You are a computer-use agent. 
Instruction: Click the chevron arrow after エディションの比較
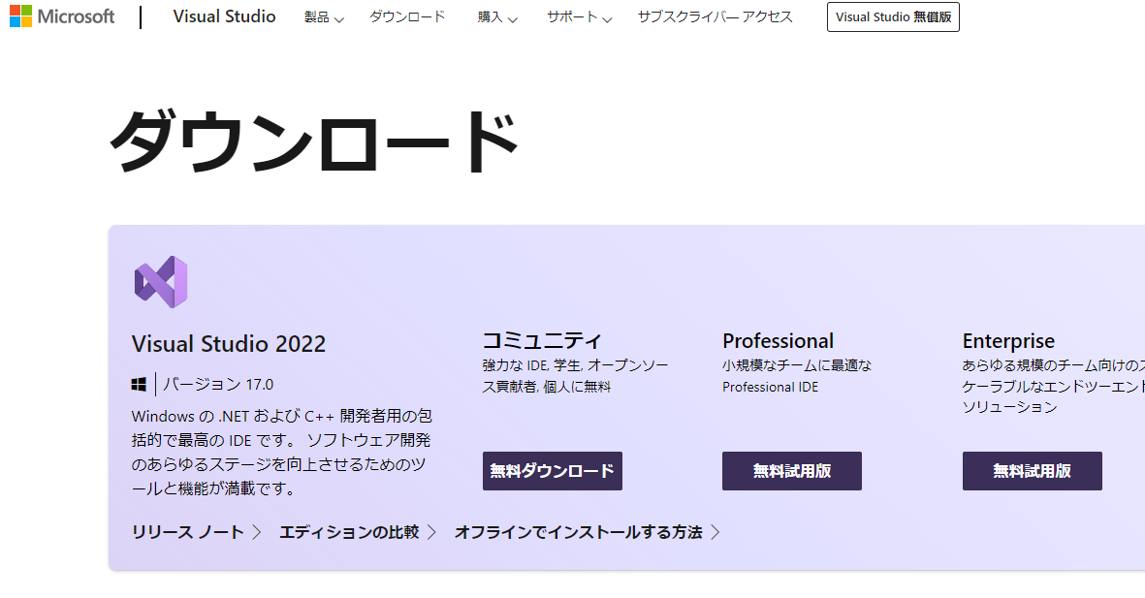point(431,532)
